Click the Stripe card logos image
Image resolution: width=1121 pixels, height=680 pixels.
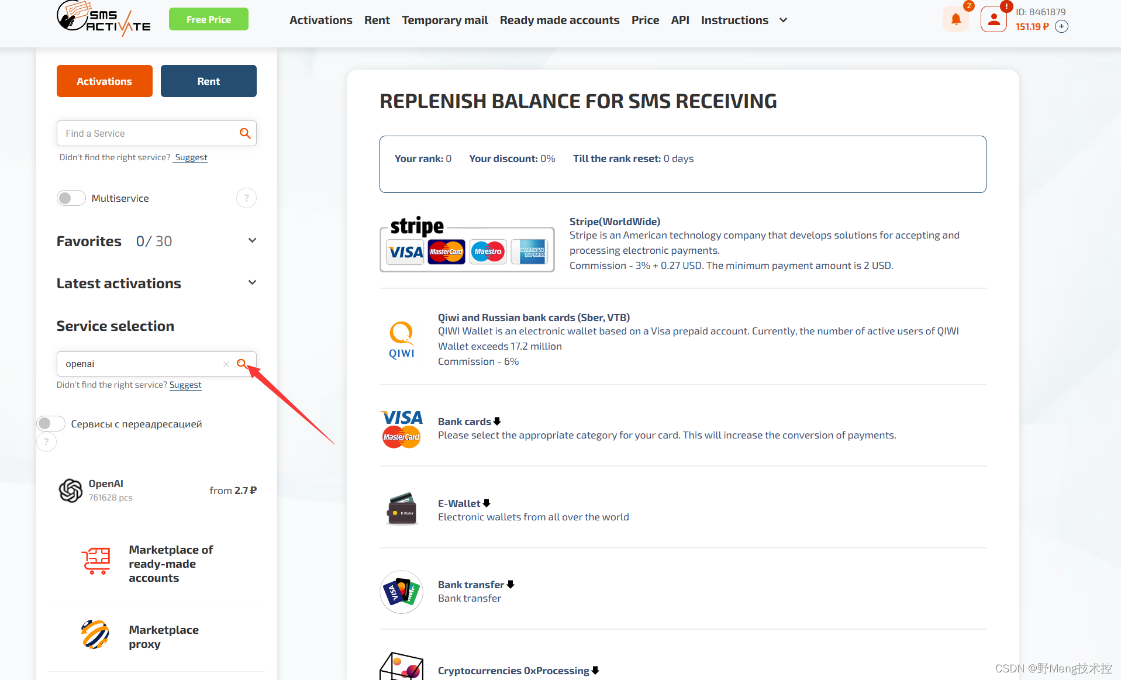tap(467, 244)
